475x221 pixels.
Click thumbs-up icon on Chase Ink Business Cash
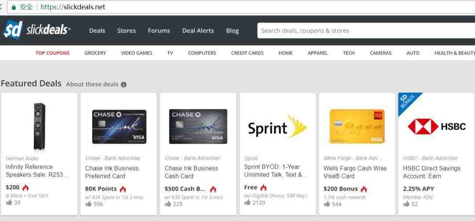pyautogui.click(x=168, y=204)
